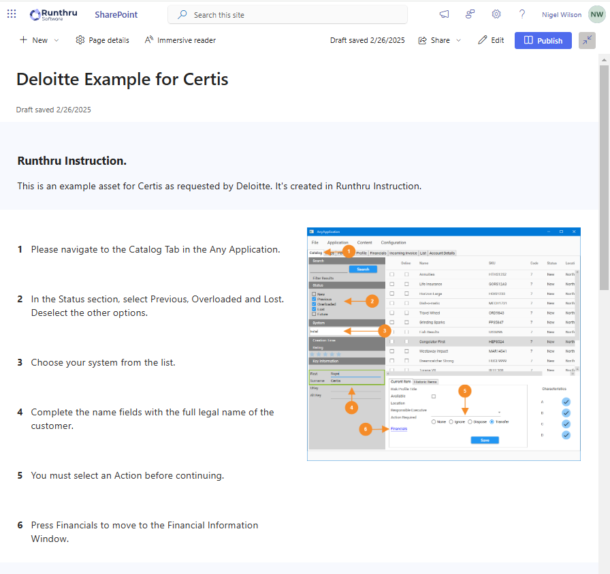Click the Nigel Wilson account name
The height and width of the screenshot is (574, 610).
[562, 15]
